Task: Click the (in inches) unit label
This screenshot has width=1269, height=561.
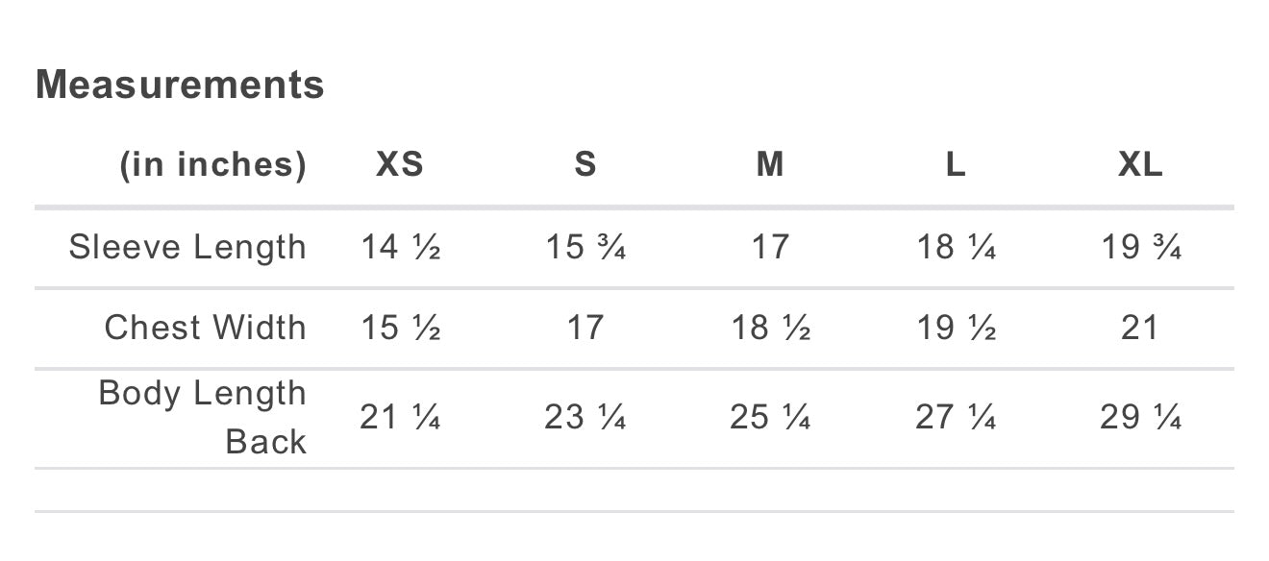Action: pos(212,165)
